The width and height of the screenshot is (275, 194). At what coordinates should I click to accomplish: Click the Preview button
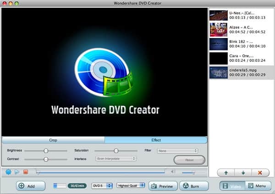tap(162, 186)
